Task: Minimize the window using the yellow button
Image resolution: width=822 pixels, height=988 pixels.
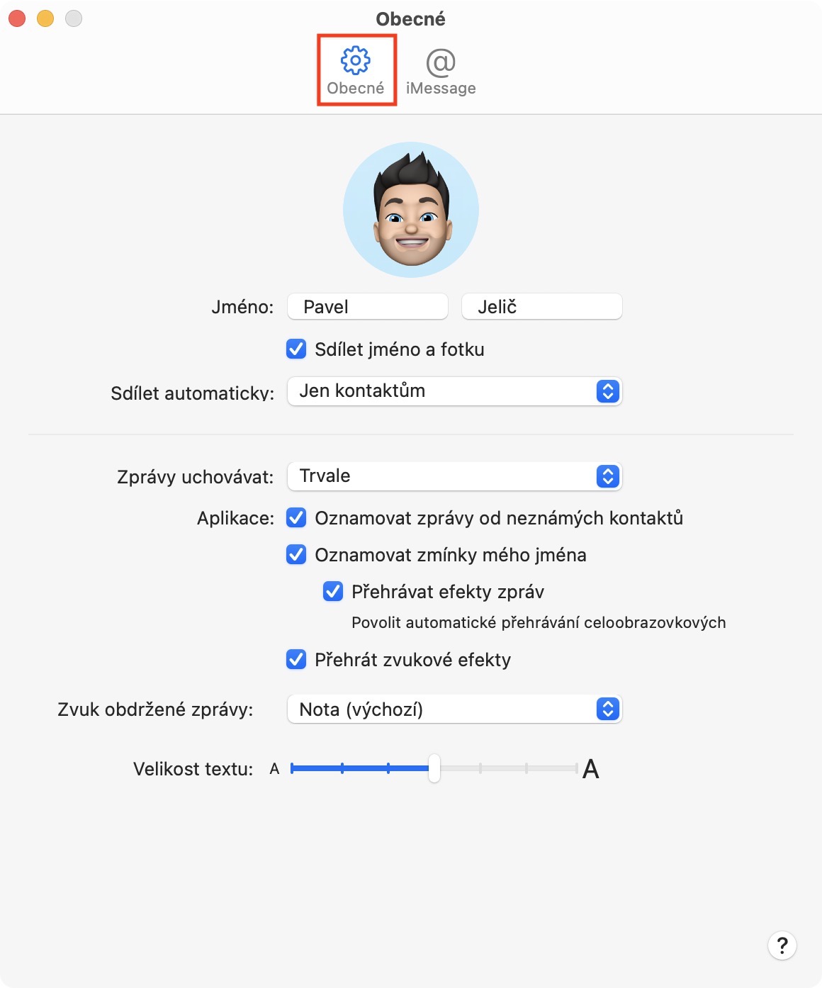Action: tap(45, 19)
